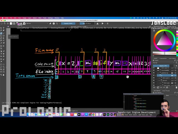Click the layer Opacity slider in Layers
This screenshot has width=178, height=134.
(163, 66)
